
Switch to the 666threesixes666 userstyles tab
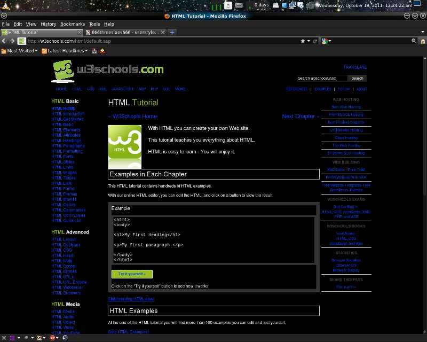[x=125, y=32]
